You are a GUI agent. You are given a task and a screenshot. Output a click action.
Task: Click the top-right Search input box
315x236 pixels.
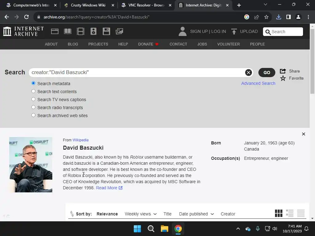(x=283, y=32)
